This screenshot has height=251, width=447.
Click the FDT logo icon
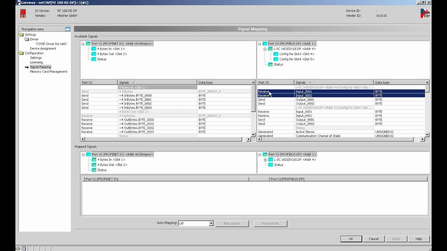point(425,13)
